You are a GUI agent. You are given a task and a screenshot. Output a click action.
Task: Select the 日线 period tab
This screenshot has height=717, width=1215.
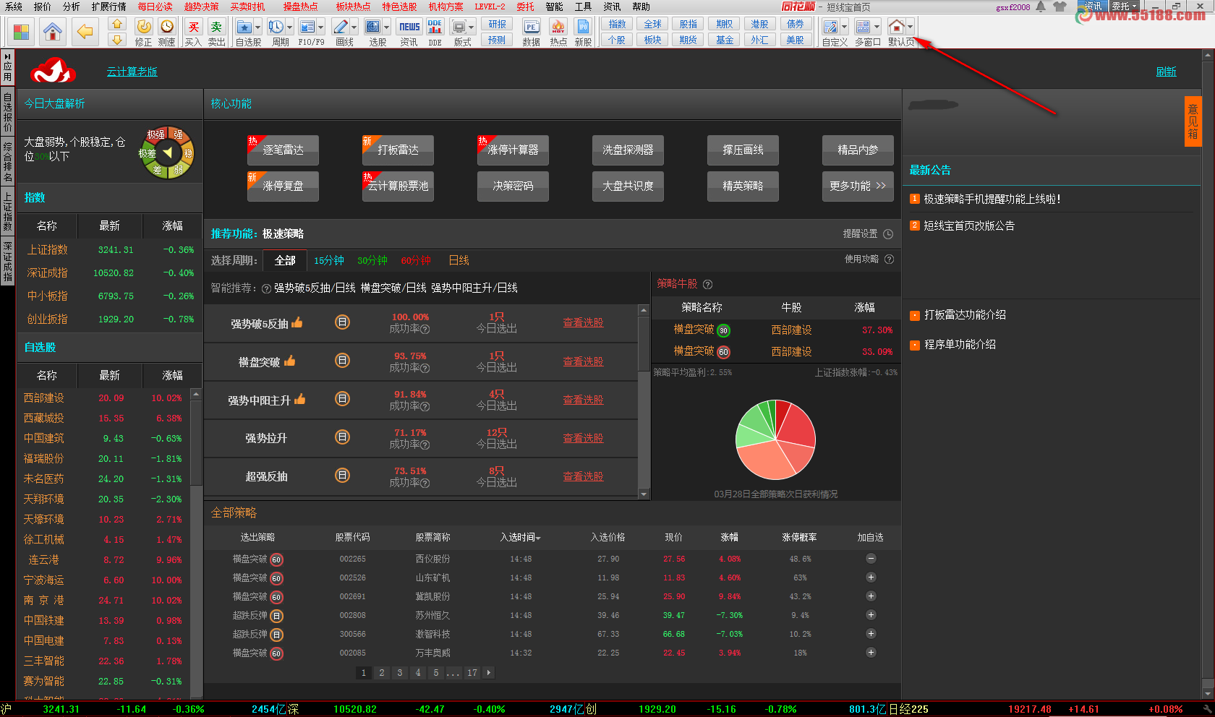click(459, 260)
